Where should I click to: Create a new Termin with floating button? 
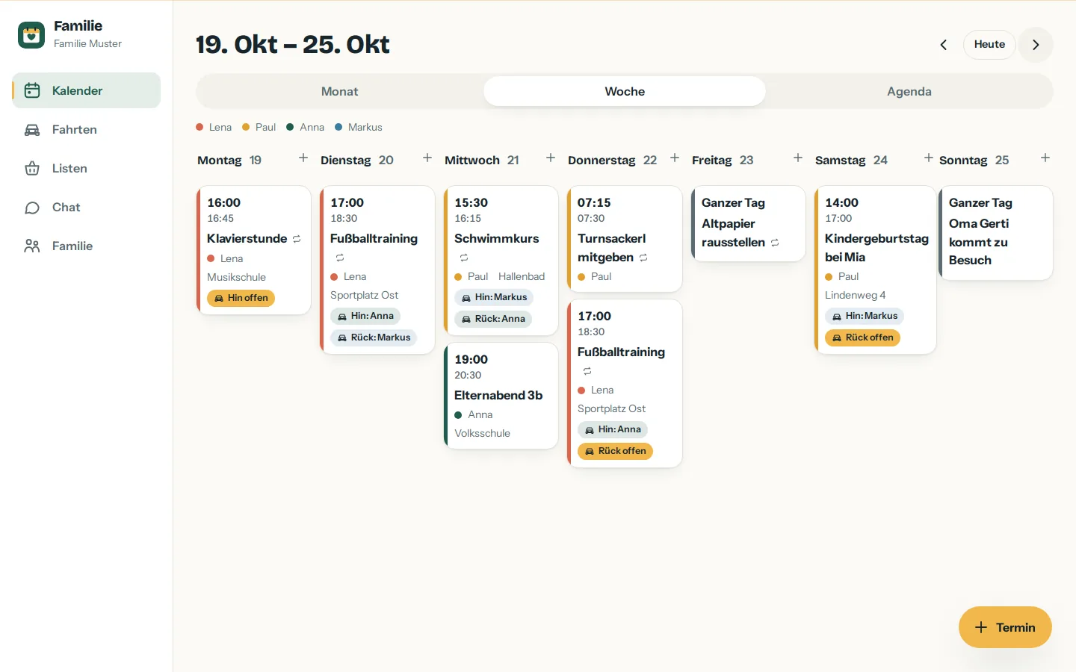[1005, 627]
